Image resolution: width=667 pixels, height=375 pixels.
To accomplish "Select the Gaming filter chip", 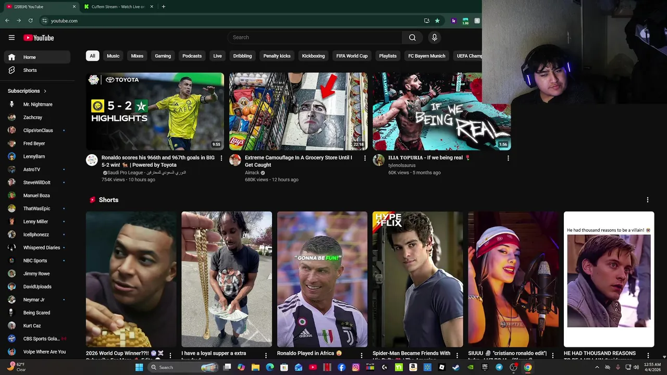I will coord(163,56).
